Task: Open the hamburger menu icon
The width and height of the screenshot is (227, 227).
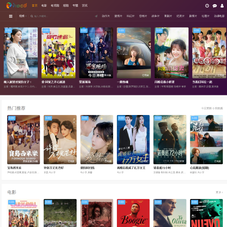Action: 11,16
